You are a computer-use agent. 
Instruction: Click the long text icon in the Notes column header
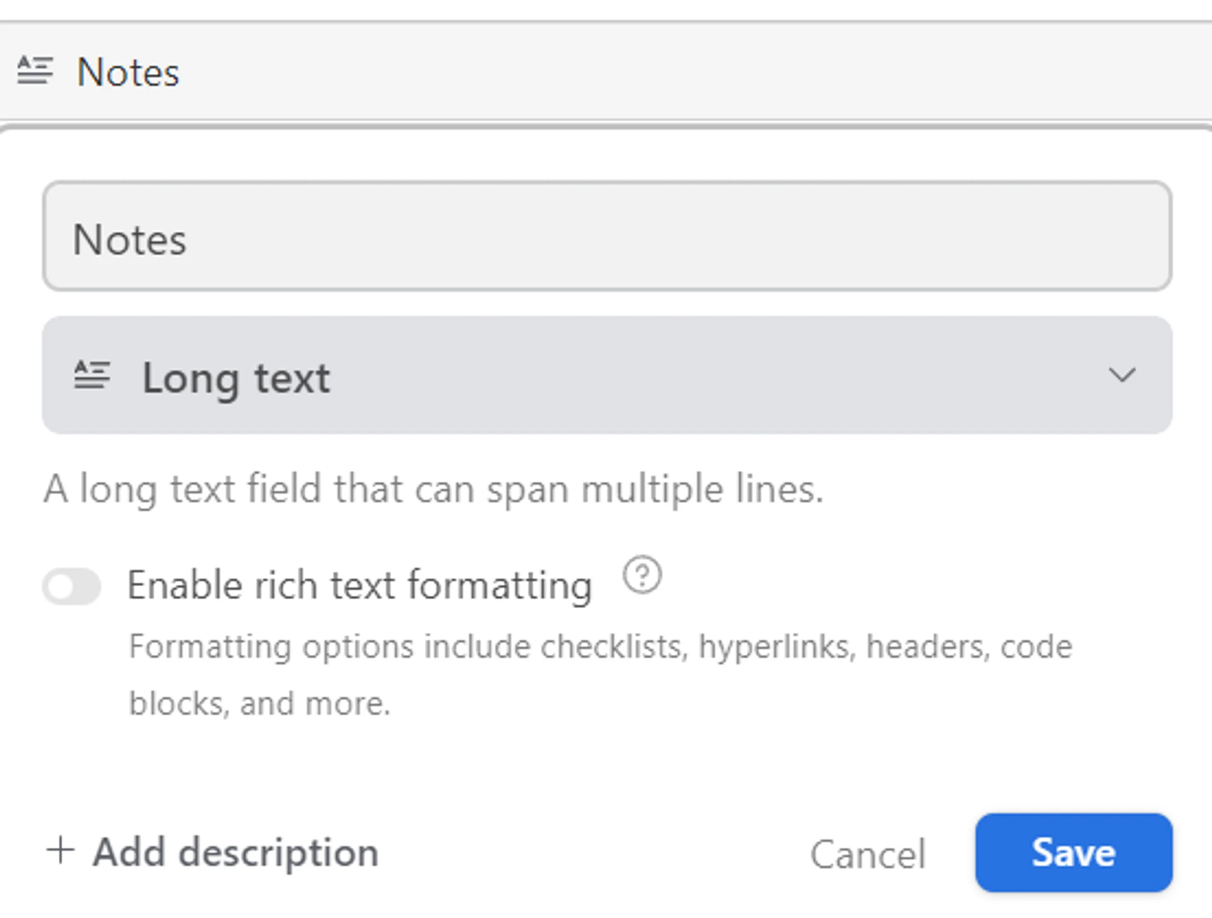(35, 71)
